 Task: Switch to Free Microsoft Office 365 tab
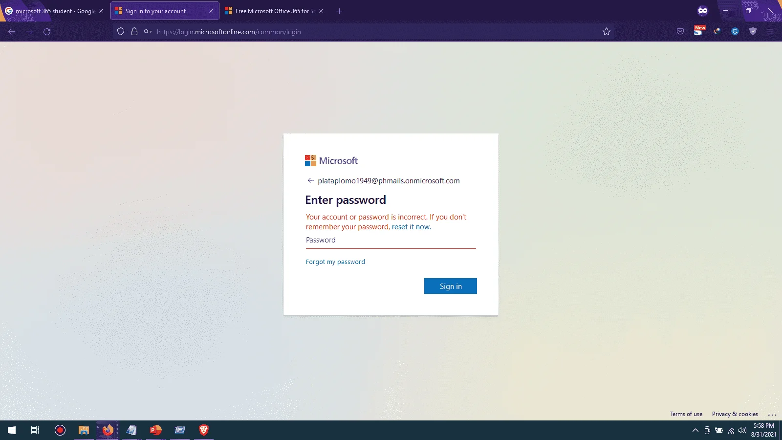pos(275,11)
